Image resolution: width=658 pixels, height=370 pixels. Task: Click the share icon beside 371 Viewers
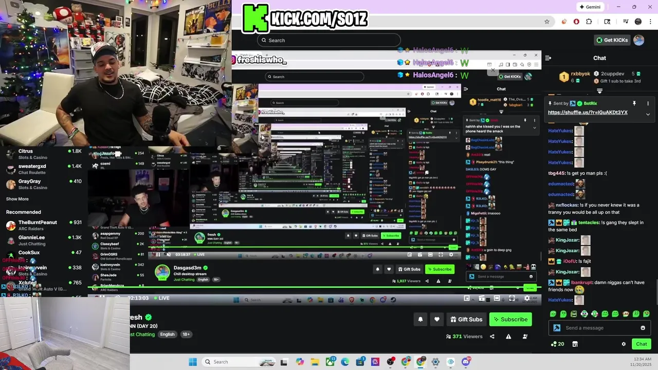point(492,337)
